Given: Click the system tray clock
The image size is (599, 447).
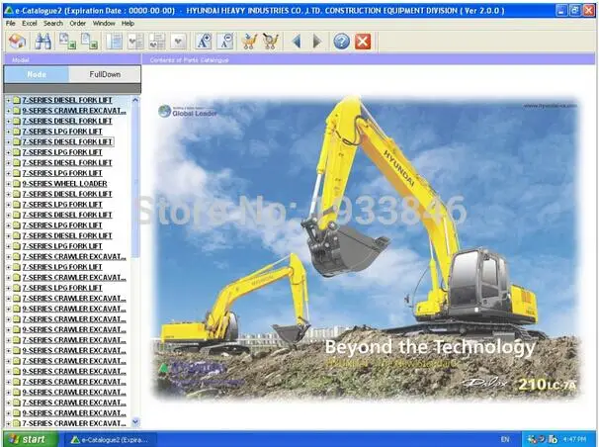Looking at the screenshot, I should (574, 439).
